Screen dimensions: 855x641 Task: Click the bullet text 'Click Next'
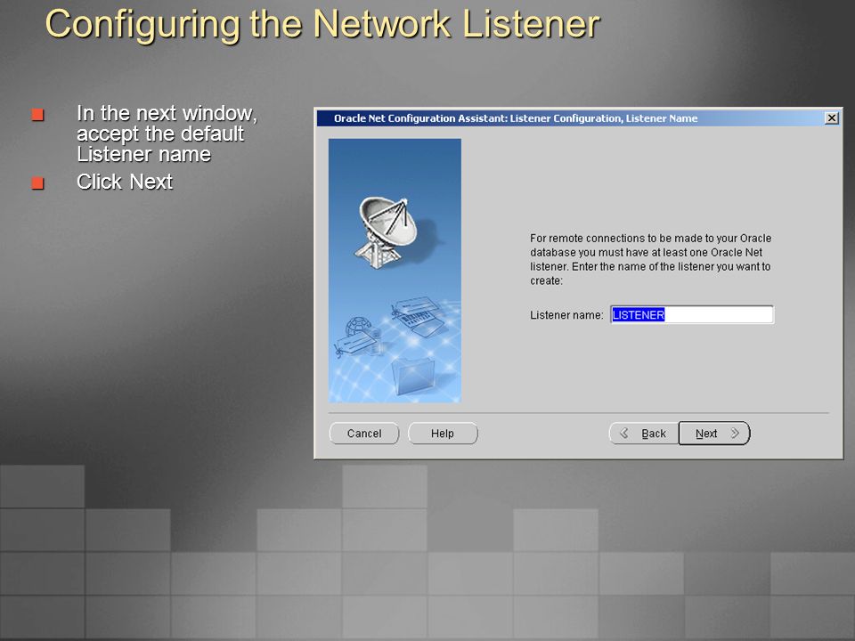[125, 182]
